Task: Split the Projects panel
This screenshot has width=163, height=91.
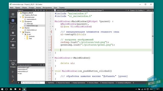Action: coord(41,10)
